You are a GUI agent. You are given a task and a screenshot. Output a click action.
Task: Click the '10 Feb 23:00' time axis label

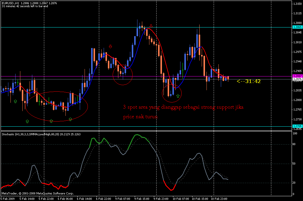pyautogui.click(x=219, y=199)
